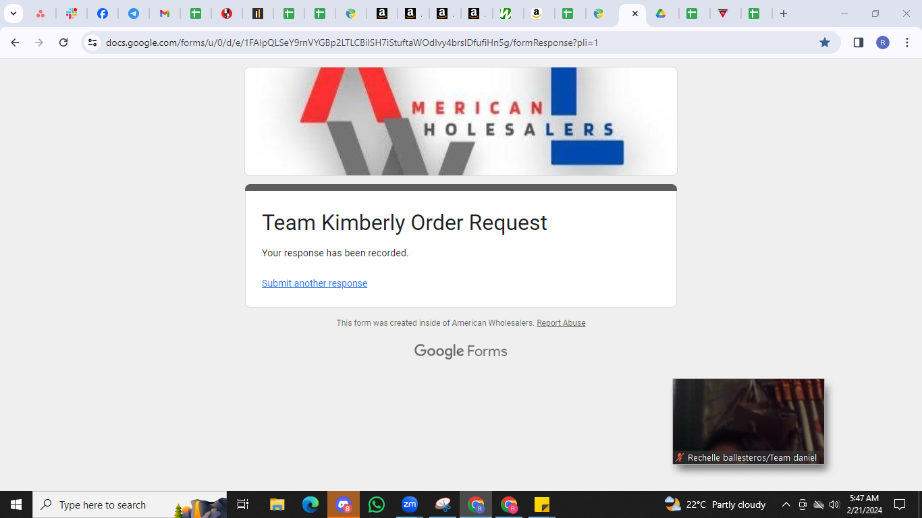Go back to the previous page
This screenshot has width=922, height=518.
coord(15,42)
